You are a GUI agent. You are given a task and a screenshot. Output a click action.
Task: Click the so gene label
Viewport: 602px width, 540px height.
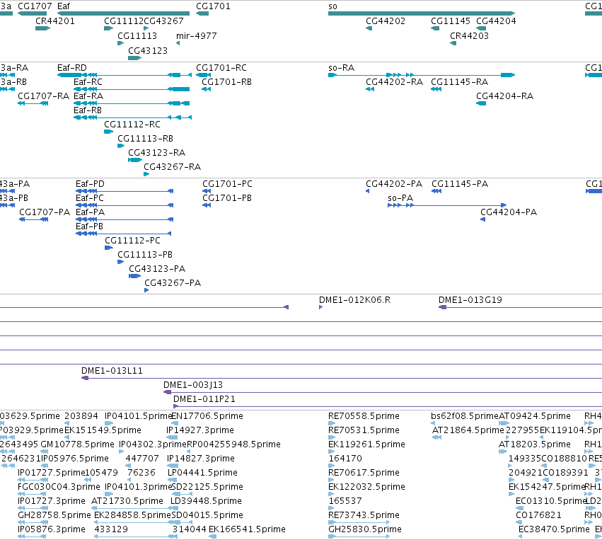coord(332,6)
